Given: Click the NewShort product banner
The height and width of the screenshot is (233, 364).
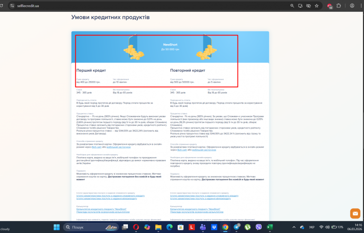Looking at the screenshot, I should tap(170, 47).
